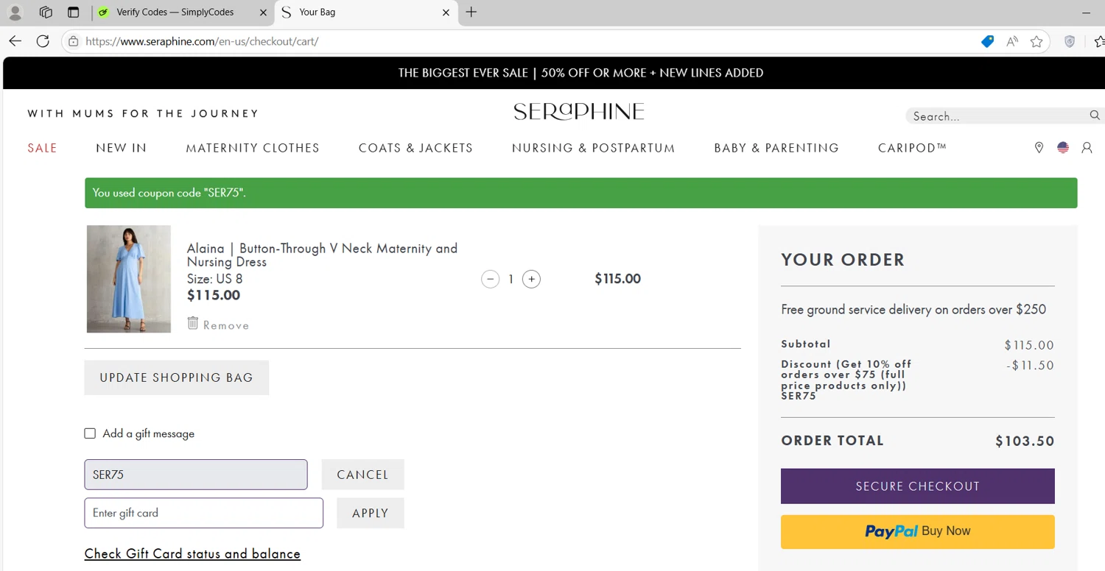This screenshot has height=571, width=1105.
Task: Open the store locator pin icon
Action: coord(1039,148)
